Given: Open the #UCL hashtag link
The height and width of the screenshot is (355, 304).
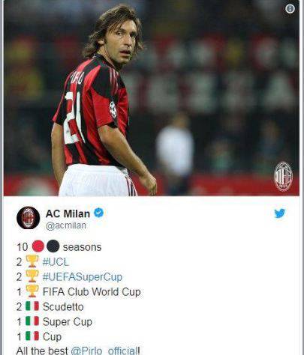Looking at the screenshot, I should 56,262.
